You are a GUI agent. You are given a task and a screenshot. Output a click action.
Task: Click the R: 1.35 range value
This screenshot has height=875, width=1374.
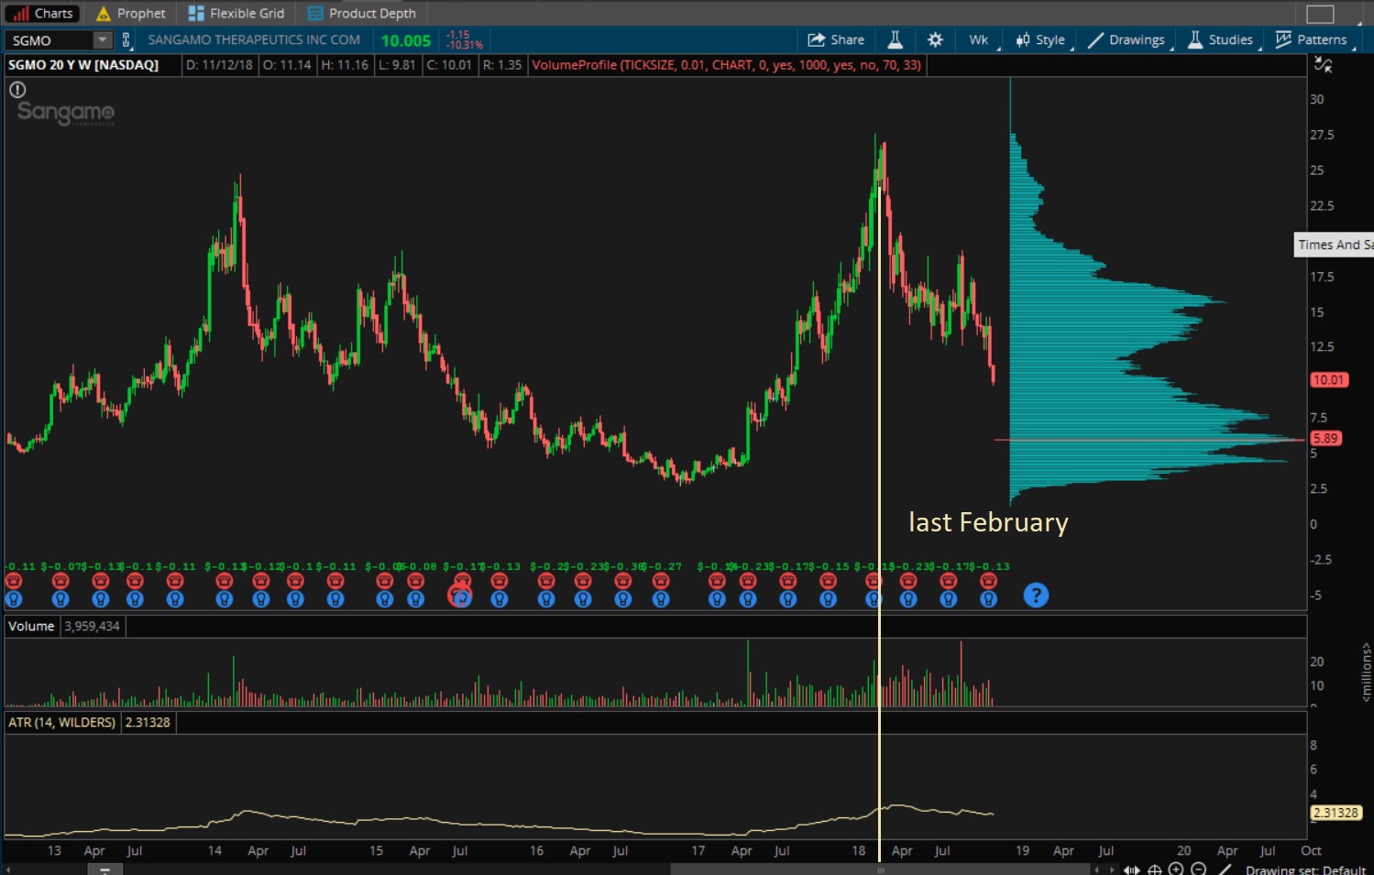[501, 65]
